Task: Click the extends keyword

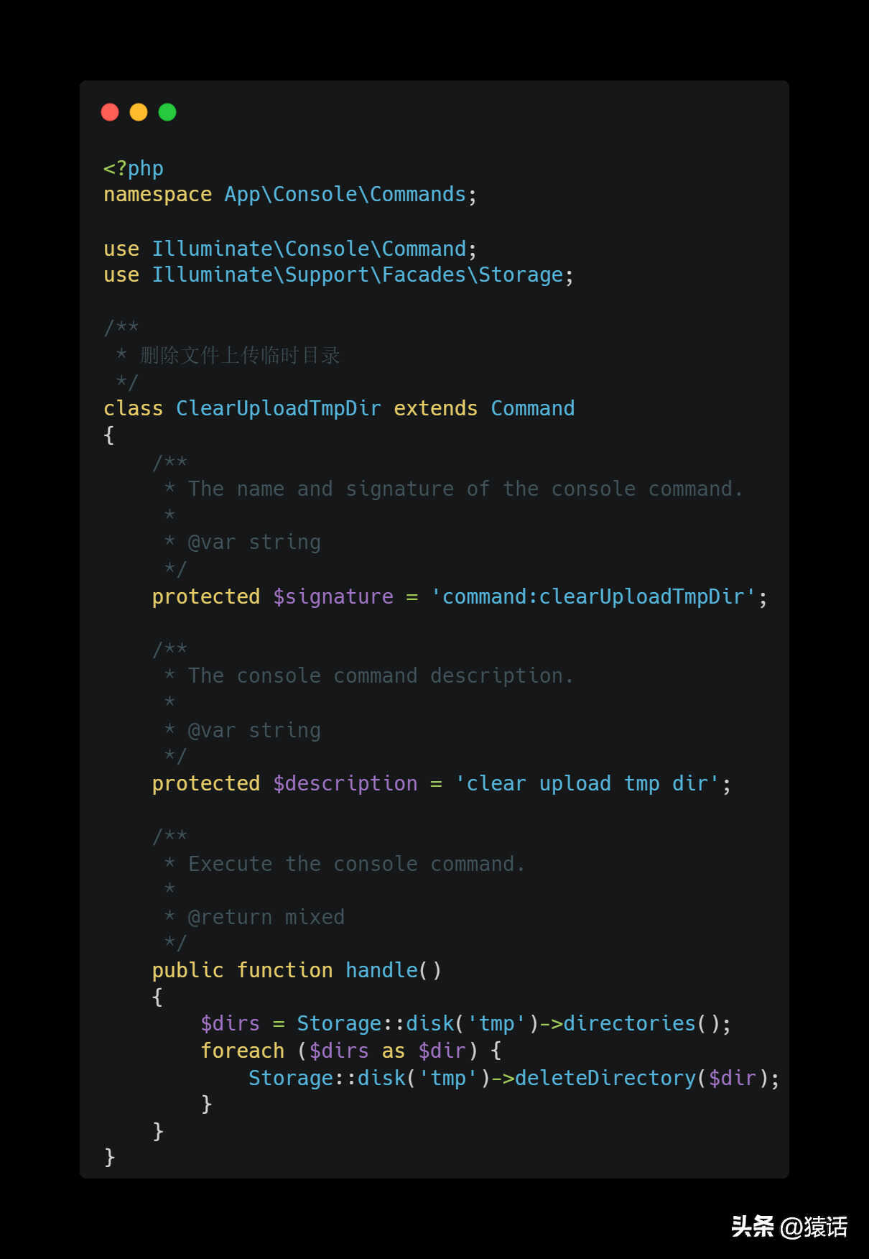Action: point(435,408)
